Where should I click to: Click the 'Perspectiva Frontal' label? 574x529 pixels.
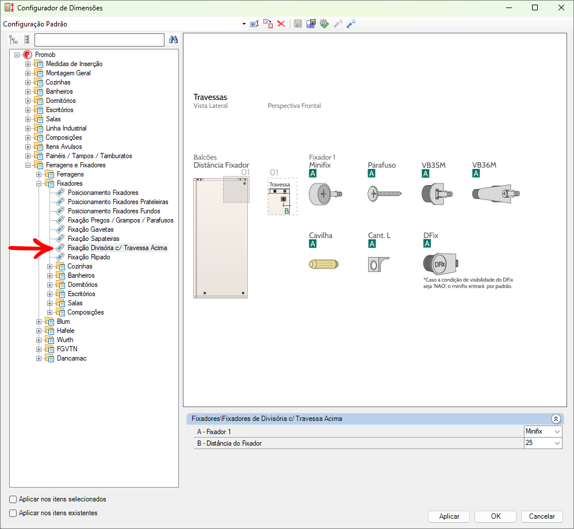294,106
